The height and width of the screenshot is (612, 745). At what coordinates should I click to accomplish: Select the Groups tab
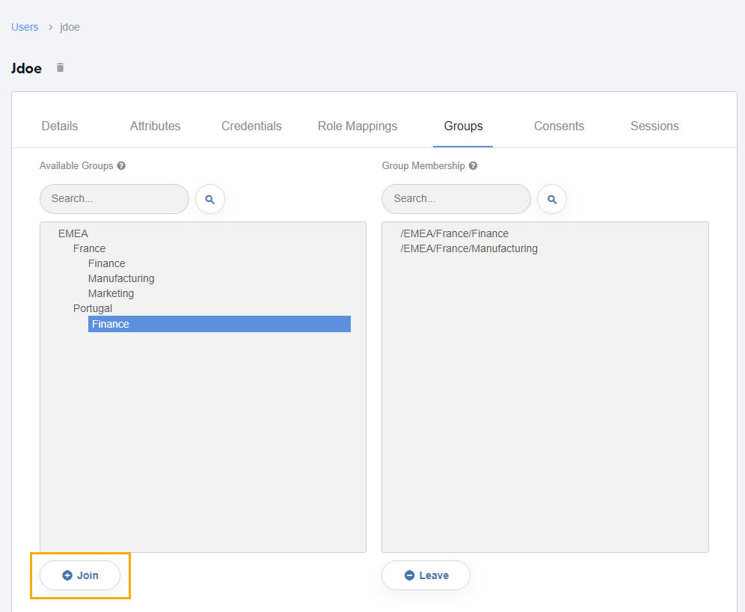463,126
